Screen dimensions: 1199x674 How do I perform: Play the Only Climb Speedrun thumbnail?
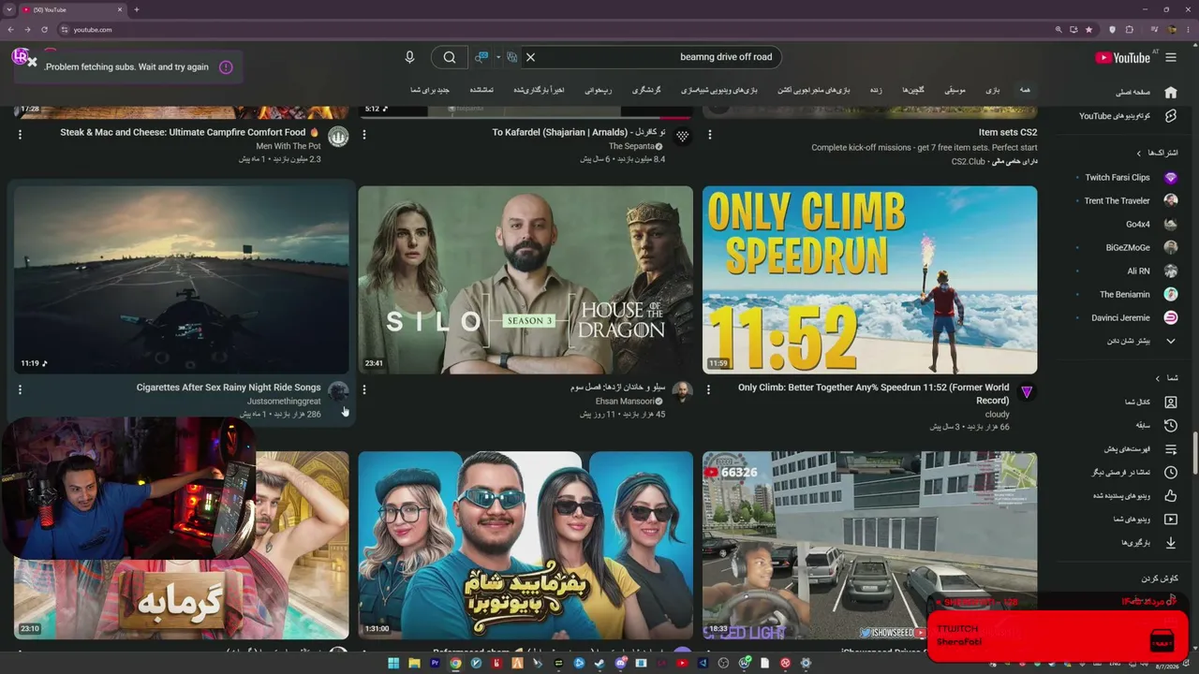pyautogui.click(x=869, y=280)
